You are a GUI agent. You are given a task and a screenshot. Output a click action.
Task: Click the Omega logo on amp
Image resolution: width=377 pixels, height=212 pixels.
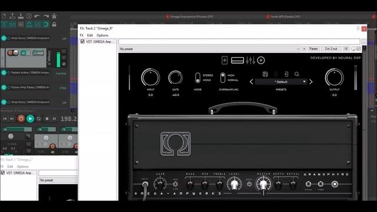pos(176,144)
